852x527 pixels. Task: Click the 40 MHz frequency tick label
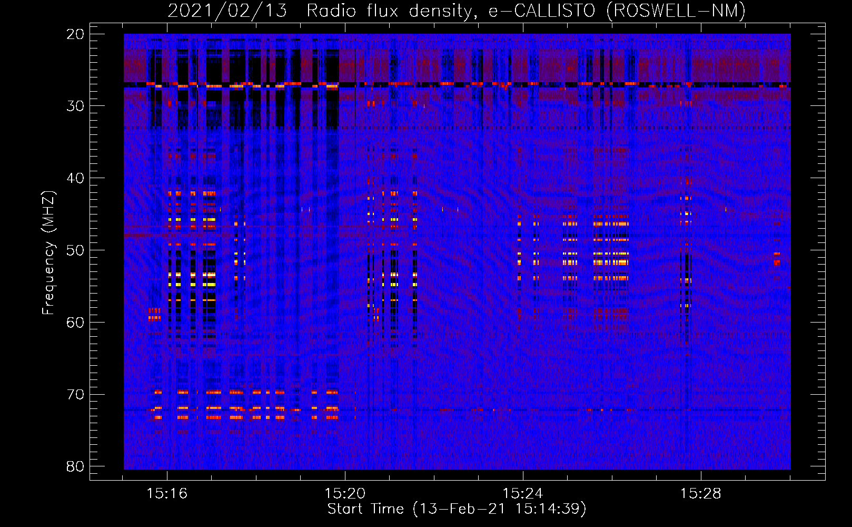[x=76, y=178]
